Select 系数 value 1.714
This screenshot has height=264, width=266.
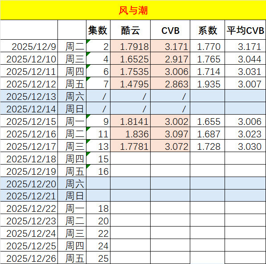point(208,71)
